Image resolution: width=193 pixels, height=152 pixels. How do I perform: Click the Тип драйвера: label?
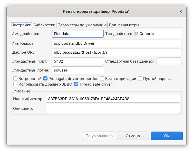[x=119, y=34]
